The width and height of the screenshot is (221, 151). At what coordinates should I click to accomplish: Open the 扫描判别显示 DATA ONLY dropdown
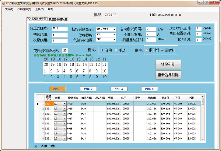(114, 29)
